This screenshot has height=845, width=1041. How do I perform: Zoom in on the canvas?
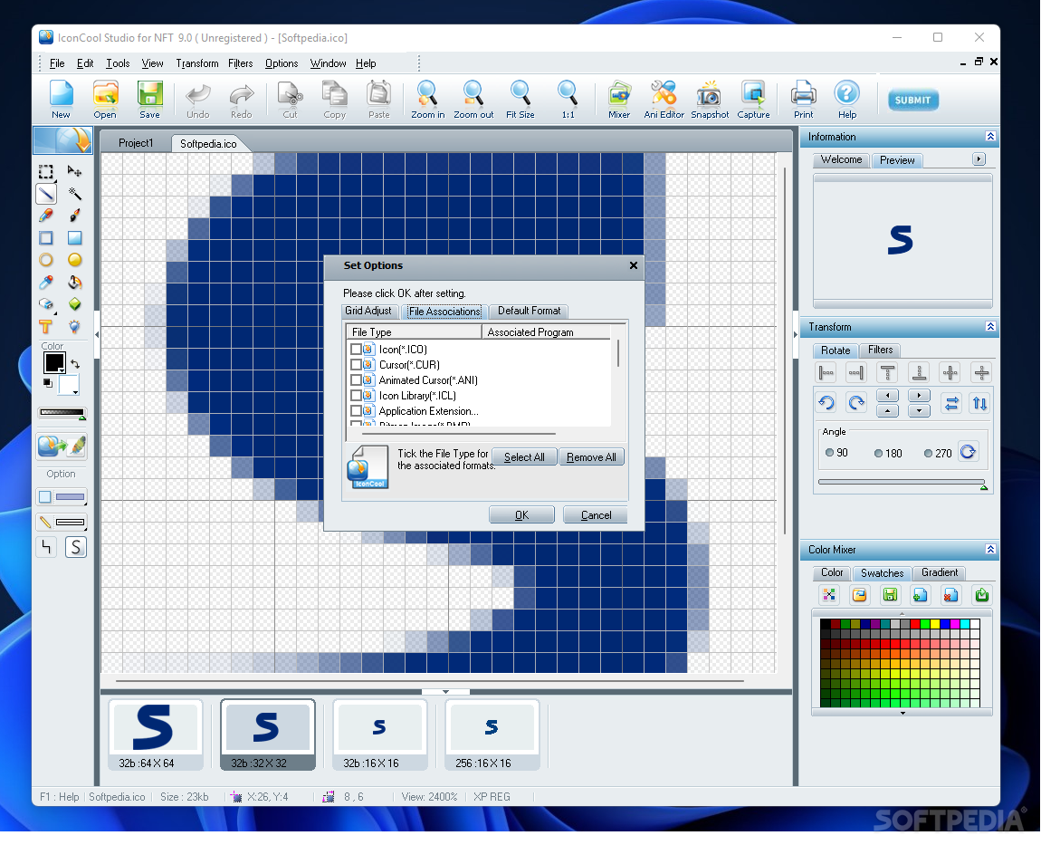click(x=427, y=100)
